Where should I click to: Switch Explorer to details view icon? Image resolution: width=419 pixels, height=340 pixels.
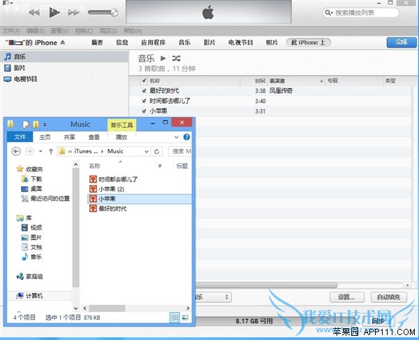175,318
